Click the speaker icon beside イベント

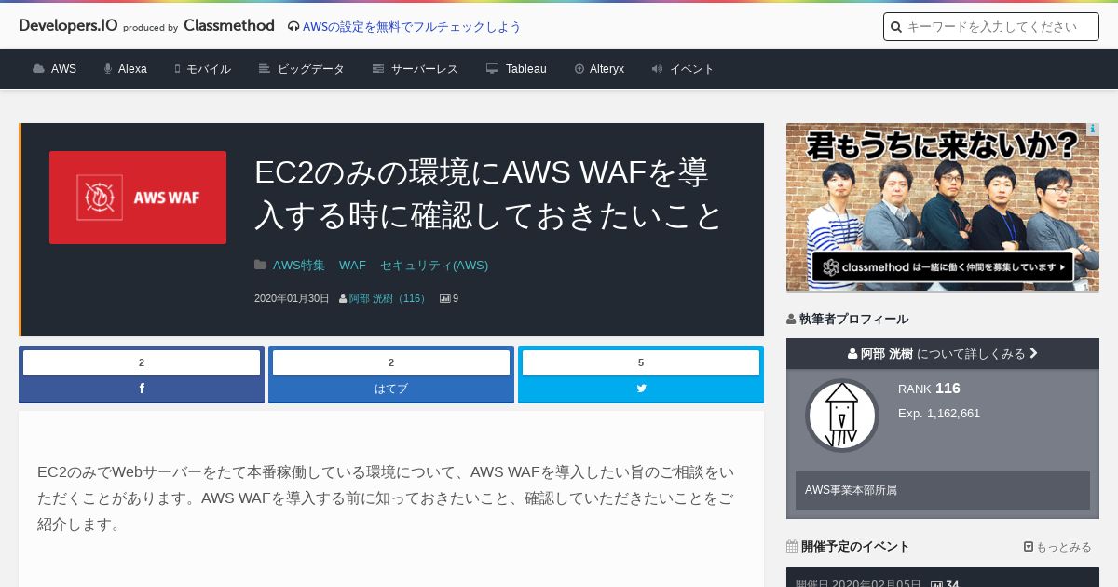[657, 69]
